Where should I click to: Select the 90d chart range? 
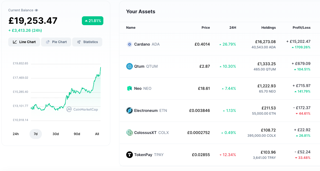click(77, 134)
